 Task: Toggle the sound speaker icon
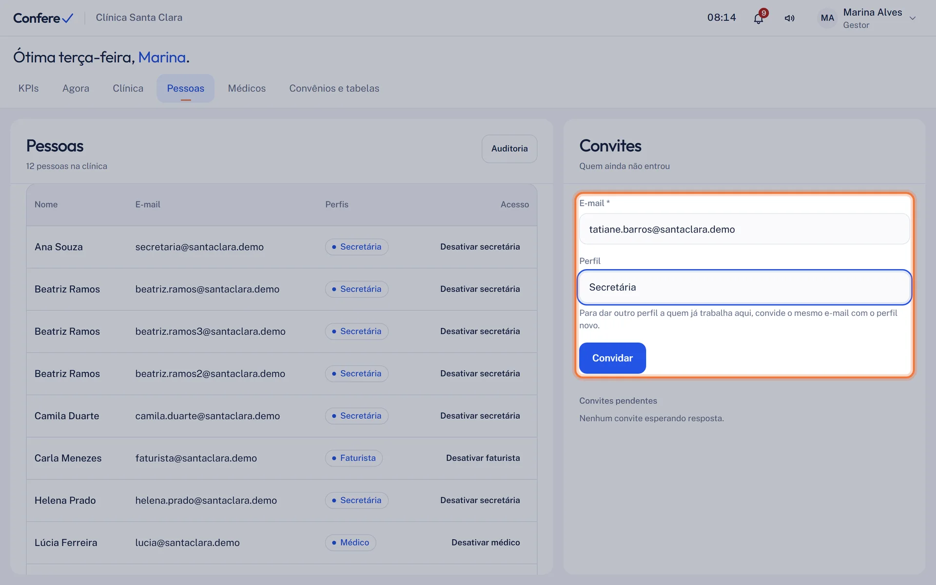[789, 19]
